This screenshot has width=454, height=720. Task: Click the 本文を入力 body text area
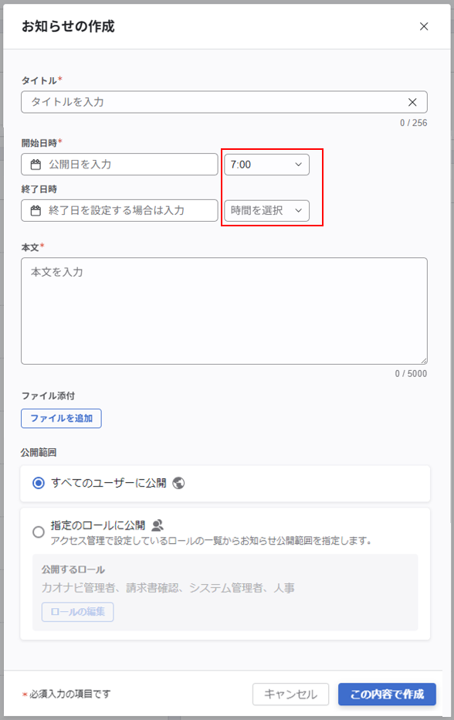click(x=224, y=309)
